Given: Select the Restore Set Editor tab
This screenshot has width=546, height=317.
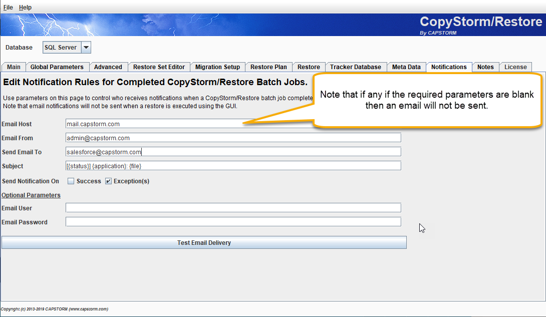Looking at the screenshot, I should tap(159, 67).
